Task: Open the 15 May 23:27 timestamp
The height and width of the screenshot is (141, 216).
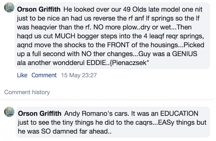Action: [x=79, y=75]
